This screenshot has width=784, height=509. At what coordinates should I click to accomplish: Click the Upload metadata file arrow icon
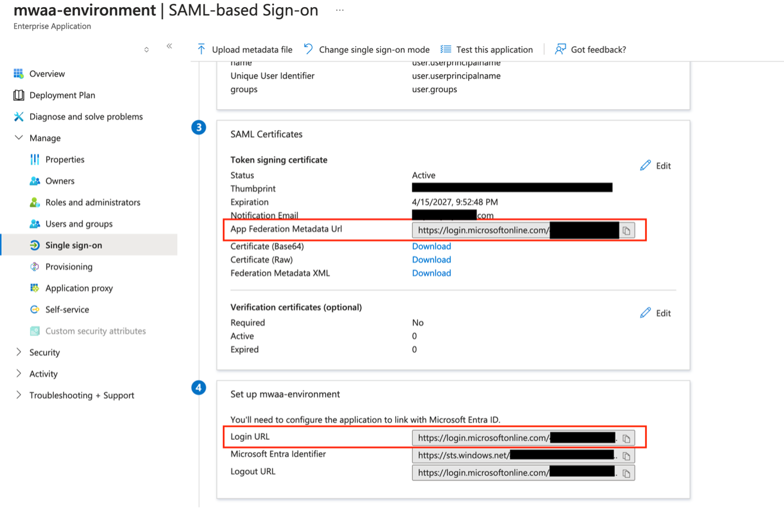click(x=201, y=49)
